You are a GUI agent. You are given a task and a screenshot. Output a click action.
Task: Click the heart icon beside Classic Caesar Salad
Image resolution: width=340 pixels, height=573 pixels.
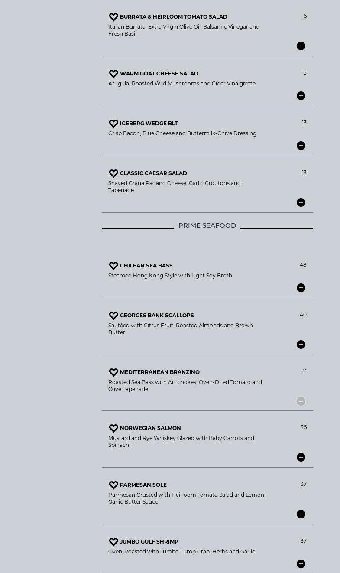point(113,173)
